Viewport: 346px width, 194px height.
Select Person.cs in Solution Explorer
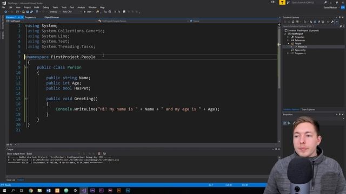pos(302,47)
